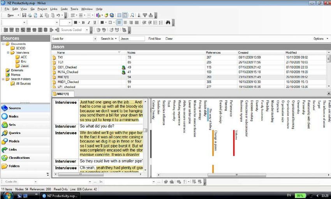Toggle Bold formatting
Screen dimensions: 331x199
[x=83, y=22]
